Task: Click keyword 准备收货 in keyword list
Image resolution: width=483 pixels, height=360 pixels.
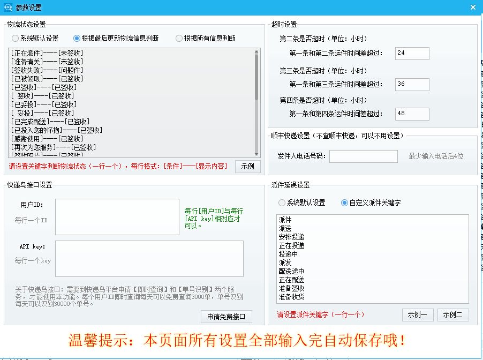Action: tap(291, 297)
